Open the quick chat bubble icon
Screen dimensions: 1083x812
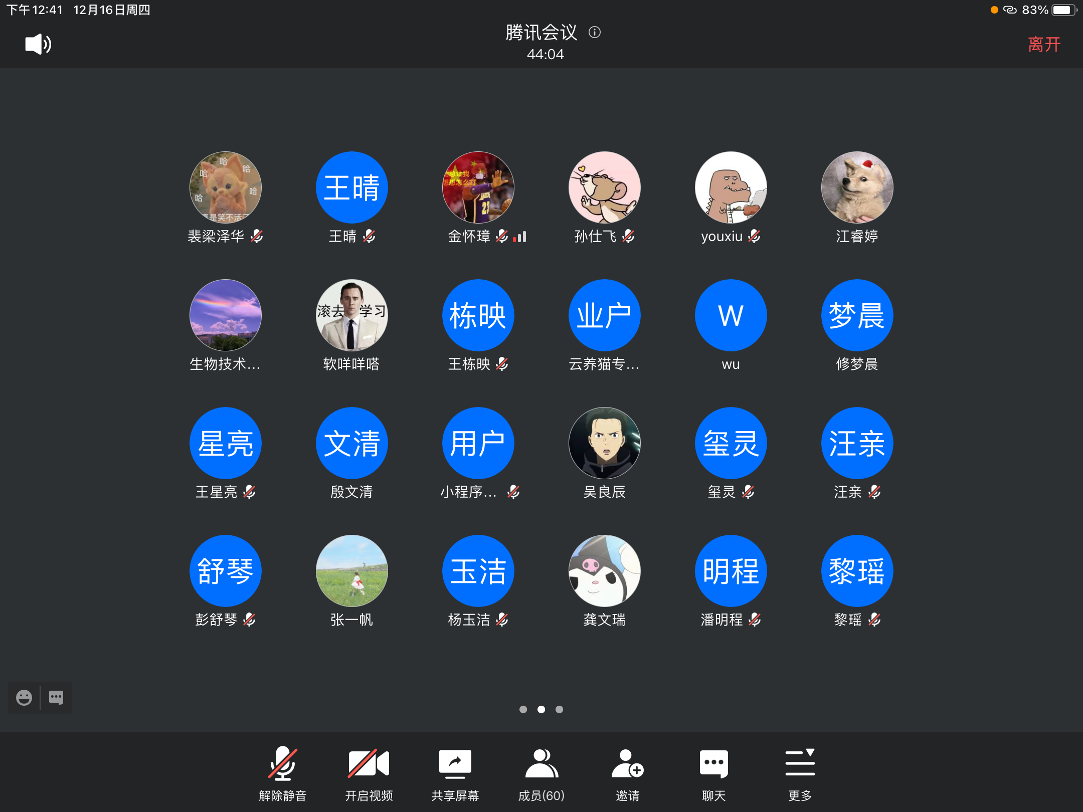tap(56, 697)
